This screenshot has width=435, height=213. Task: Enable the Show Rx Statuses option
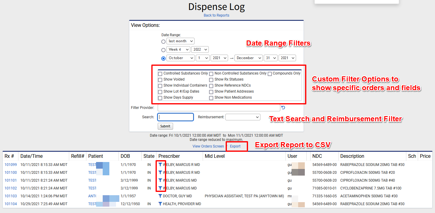pyautogui.click(x=211, y=80)
